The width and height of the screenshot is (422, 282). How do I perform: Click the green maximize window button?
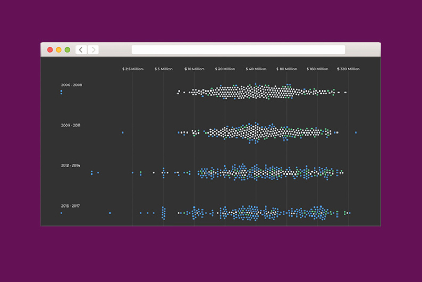[67, 49]
